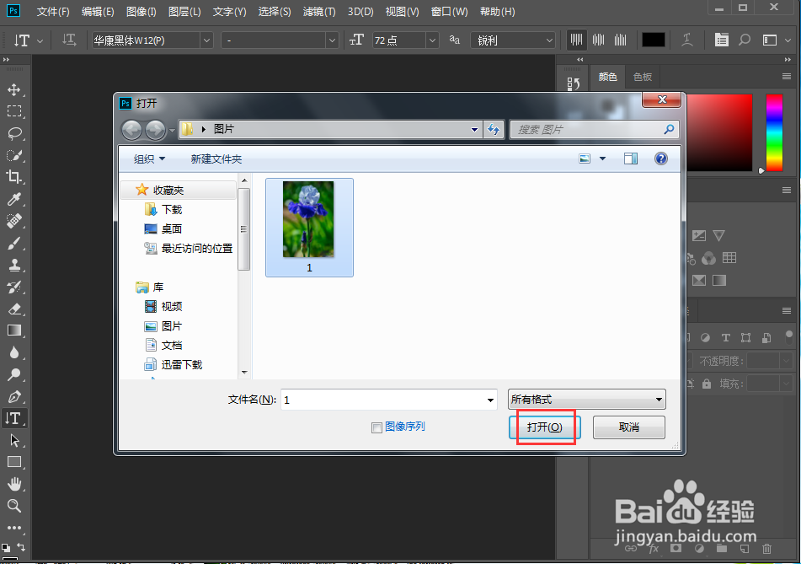
Task: Open the 滤镜(T) menu
Action: click(319, 11)
